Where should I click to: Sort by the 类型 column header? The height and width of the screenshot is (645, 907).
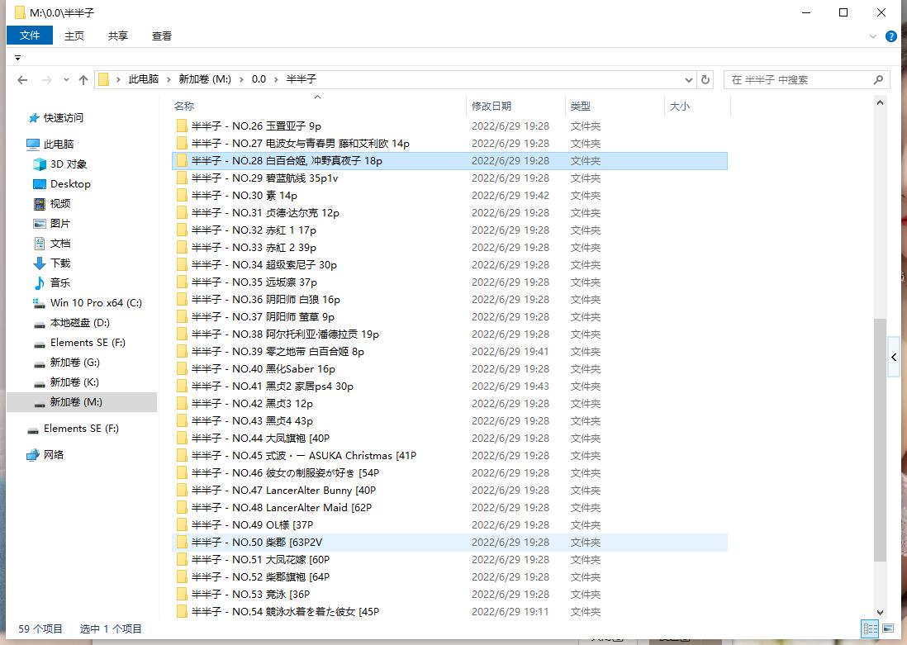615,106
